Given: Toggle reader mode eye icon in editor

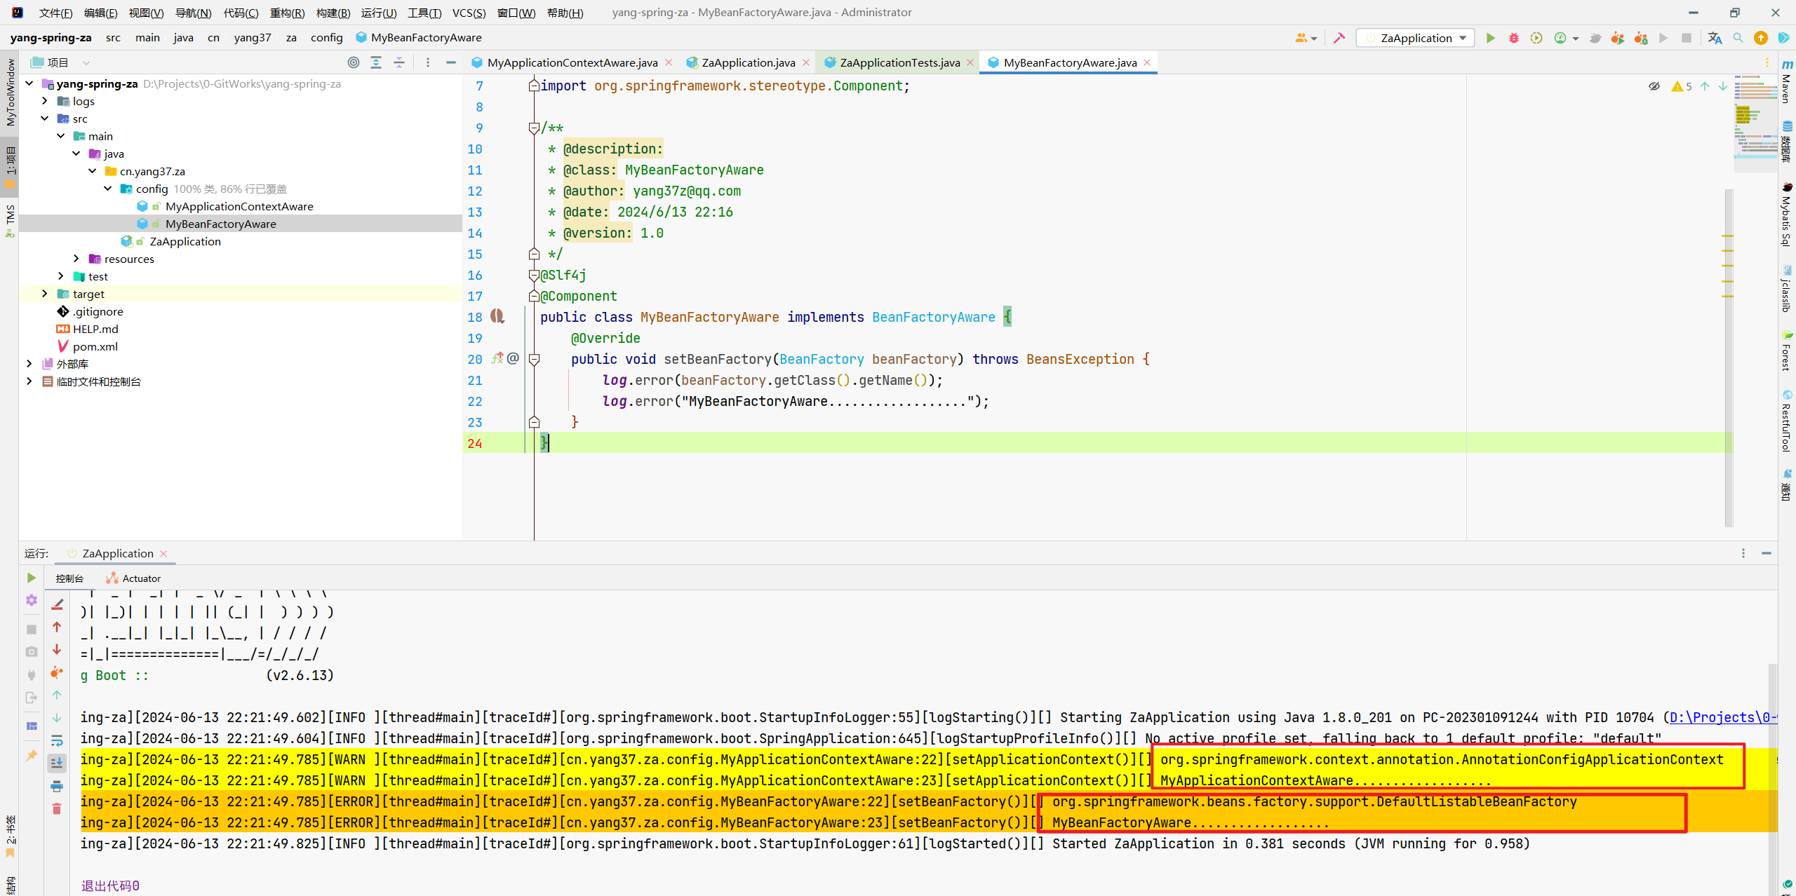Looking at the screenshot, I should pos(1654,86).
